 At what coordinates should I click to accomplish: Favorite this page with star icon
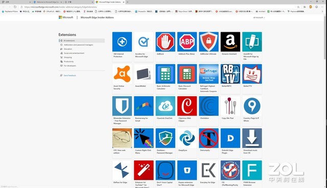pos(298,7)
